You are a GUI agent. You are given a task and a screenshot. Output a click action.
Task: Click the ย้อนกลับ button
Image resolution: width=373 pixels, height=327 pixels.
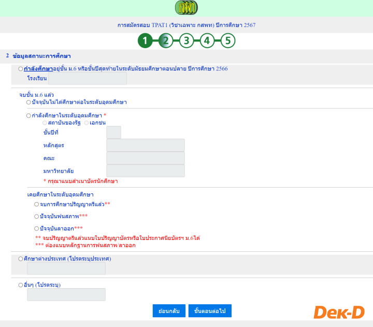[x=169, y=311]
